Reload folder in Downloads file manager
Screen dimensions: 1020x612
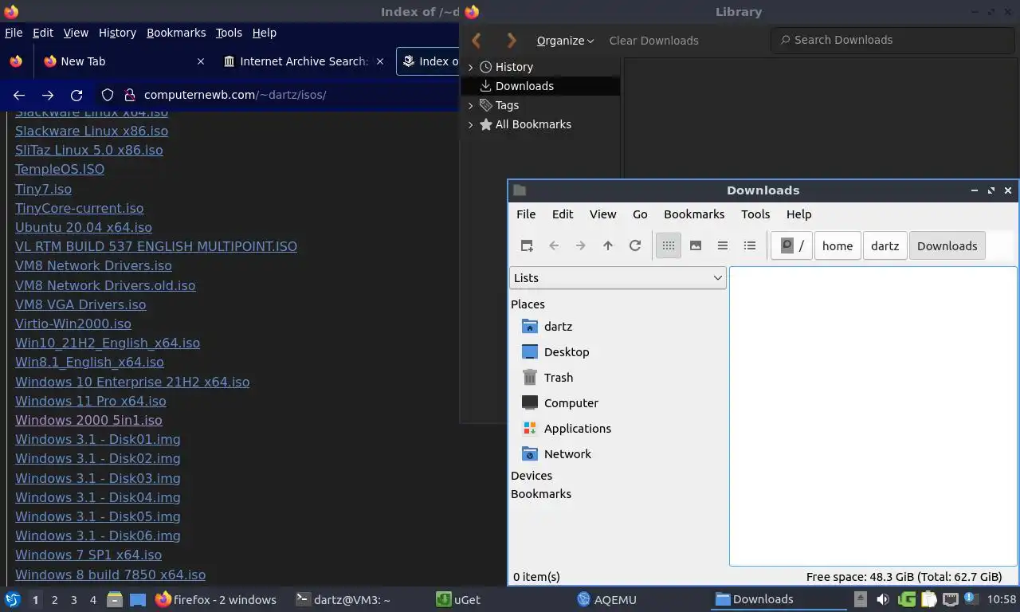coord(635,245)
